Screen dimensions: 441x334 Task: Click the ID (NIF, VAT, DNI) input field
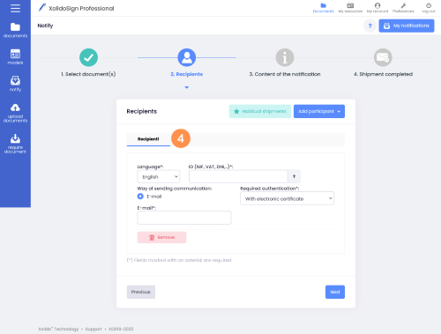pyautogui.click(x=238, y=176)
